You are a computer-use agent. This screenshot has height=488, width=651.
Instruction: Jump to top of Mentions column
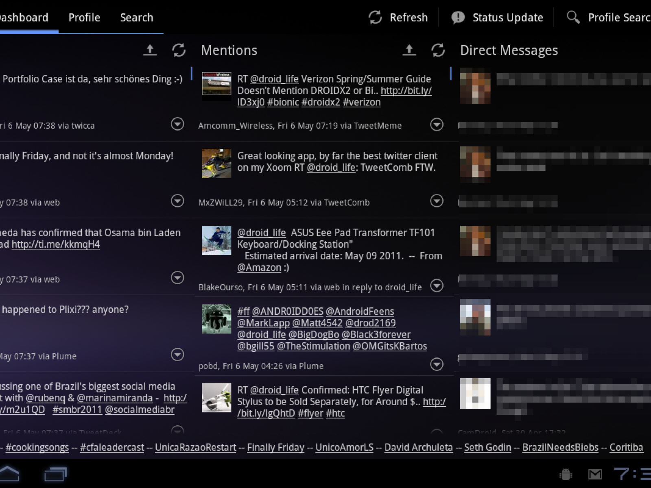pos(409,50)
